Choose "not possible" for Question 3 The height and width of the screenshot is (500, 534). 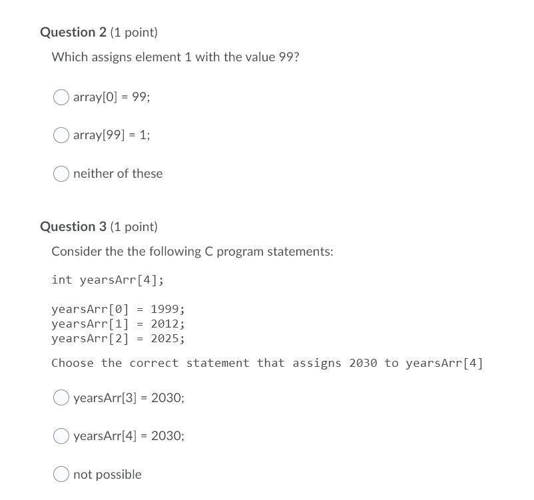61,474
